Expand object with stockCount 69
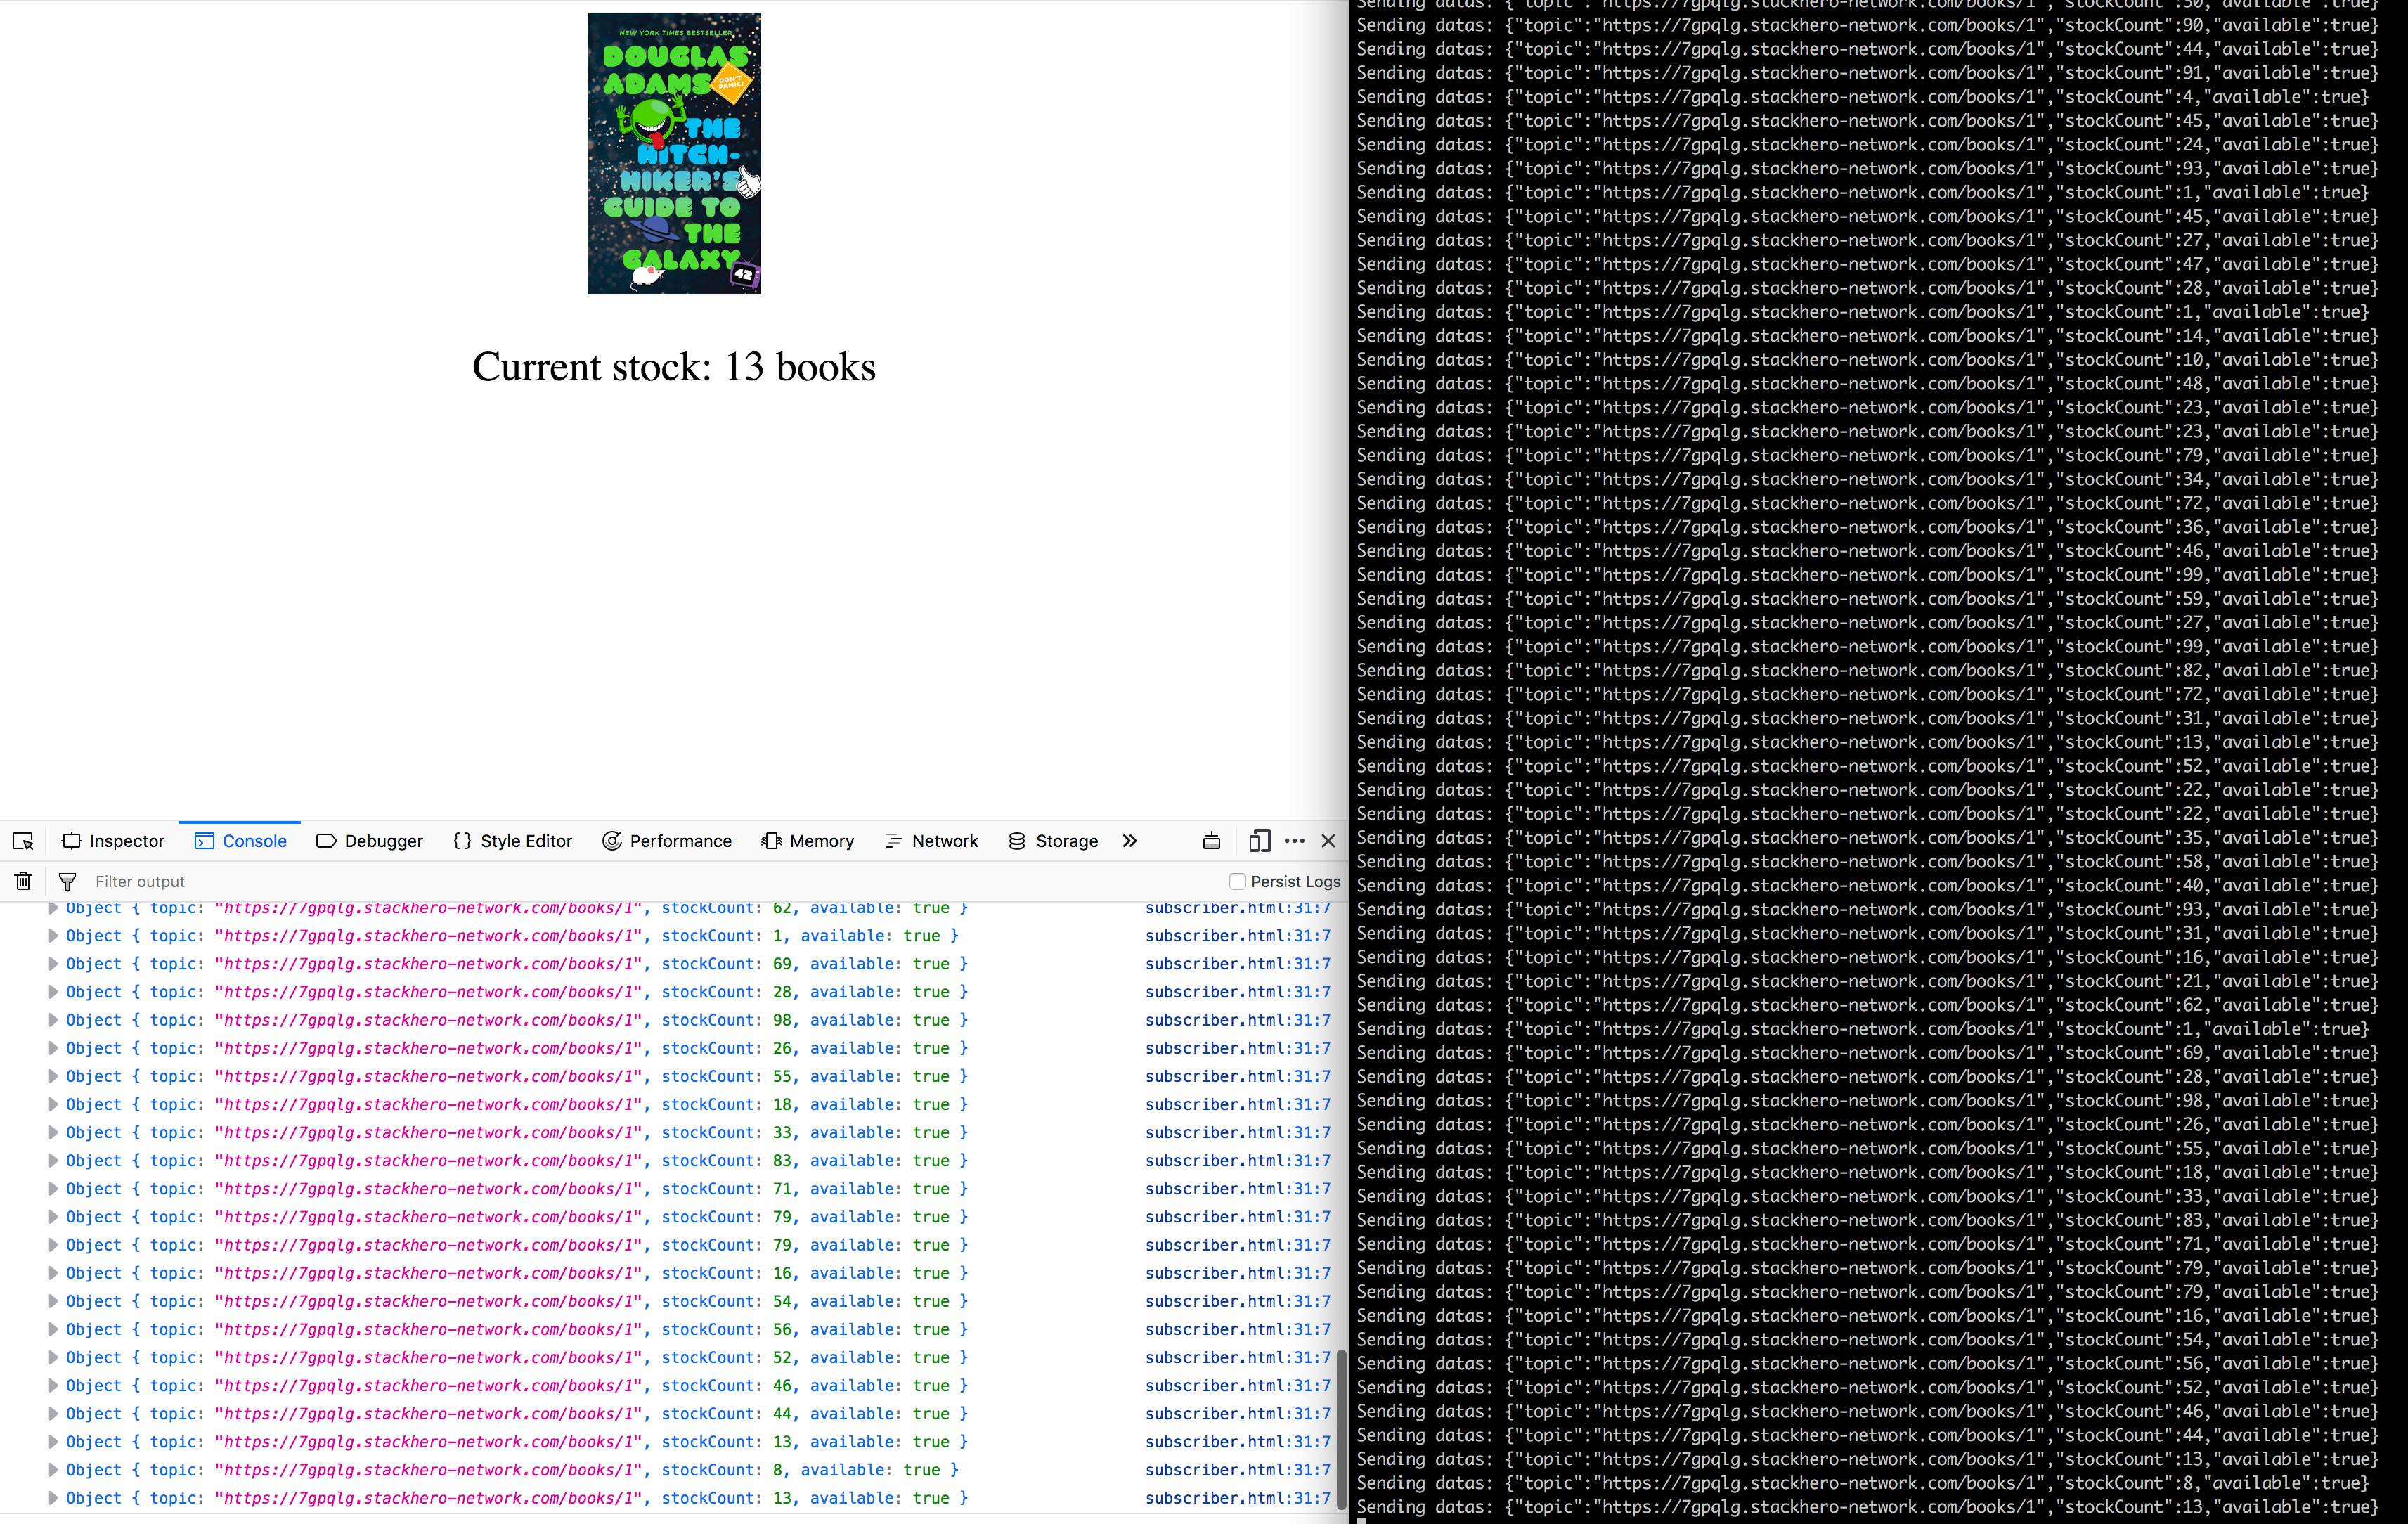2408x1524 pixels. [53, 964]
